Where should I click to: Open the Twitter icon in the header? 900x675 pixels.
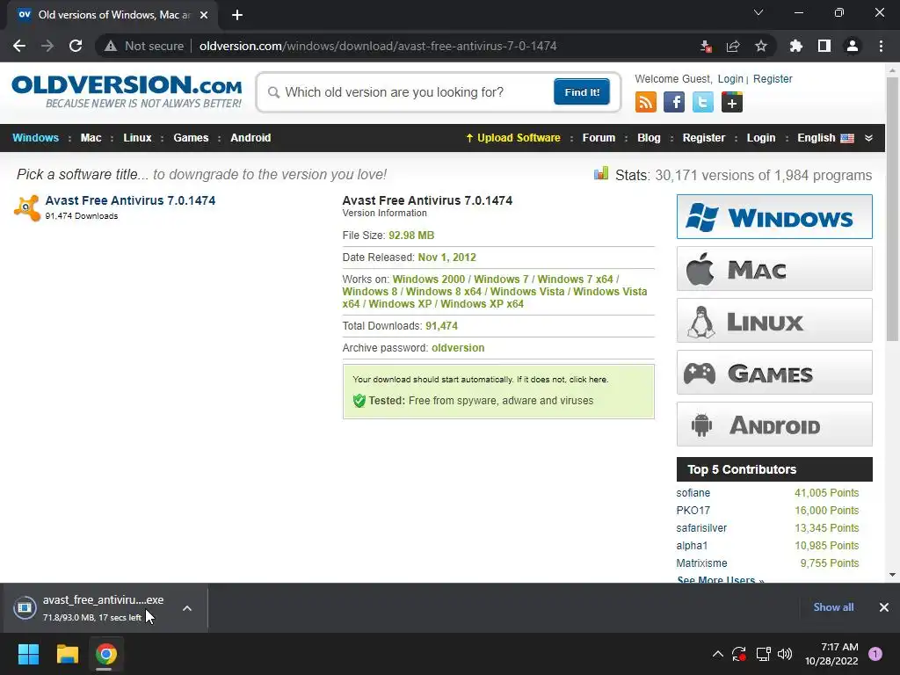[x=702, y=102]
